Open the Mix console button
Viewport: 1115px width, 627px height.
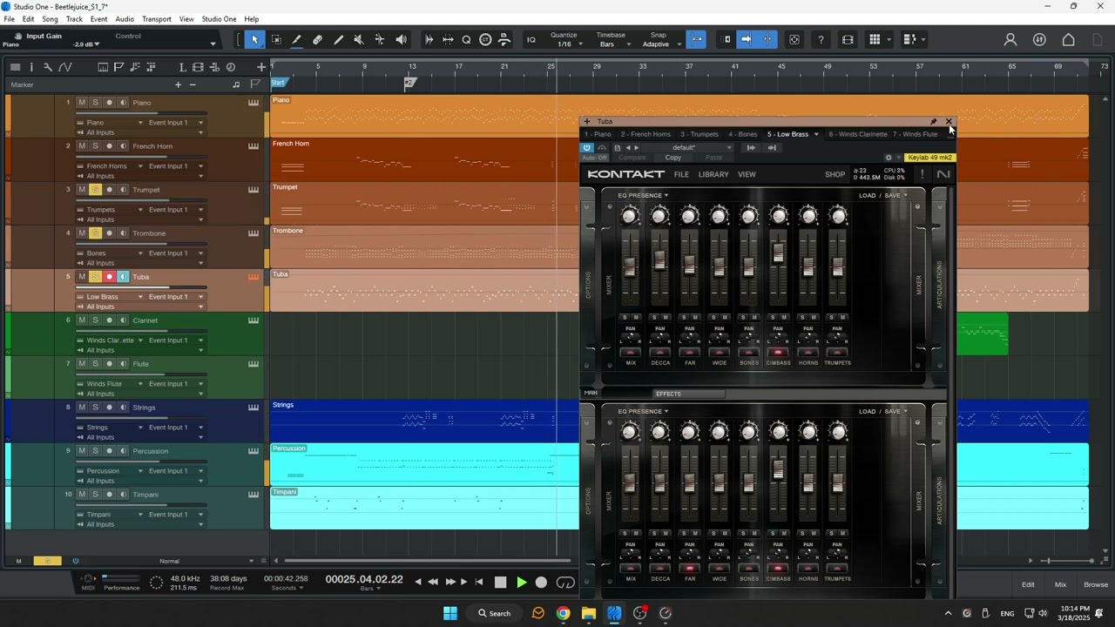coord(1061,584)
